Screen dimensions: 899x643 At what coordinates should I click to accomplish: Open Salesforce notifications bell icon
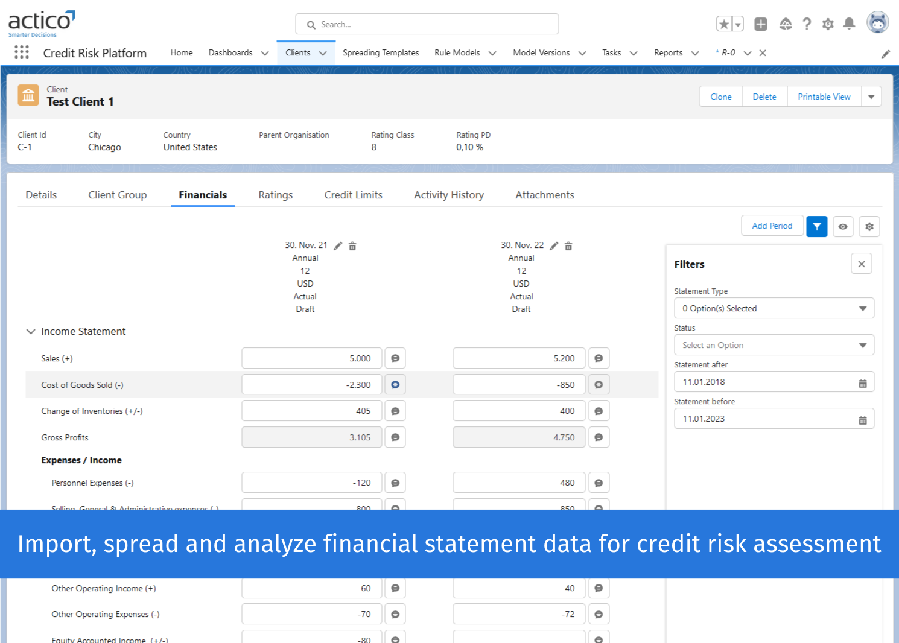(848, 24)
